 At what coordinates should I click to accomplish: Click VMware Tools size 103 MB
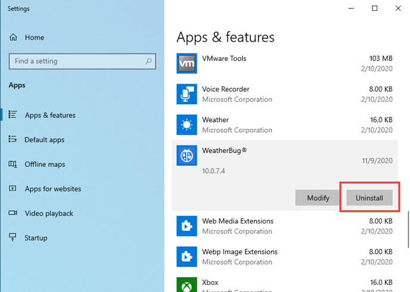coord(381,58)
